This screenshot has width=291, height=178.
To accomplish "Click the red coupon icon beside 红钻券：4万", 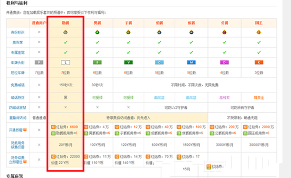I will 86,127.
